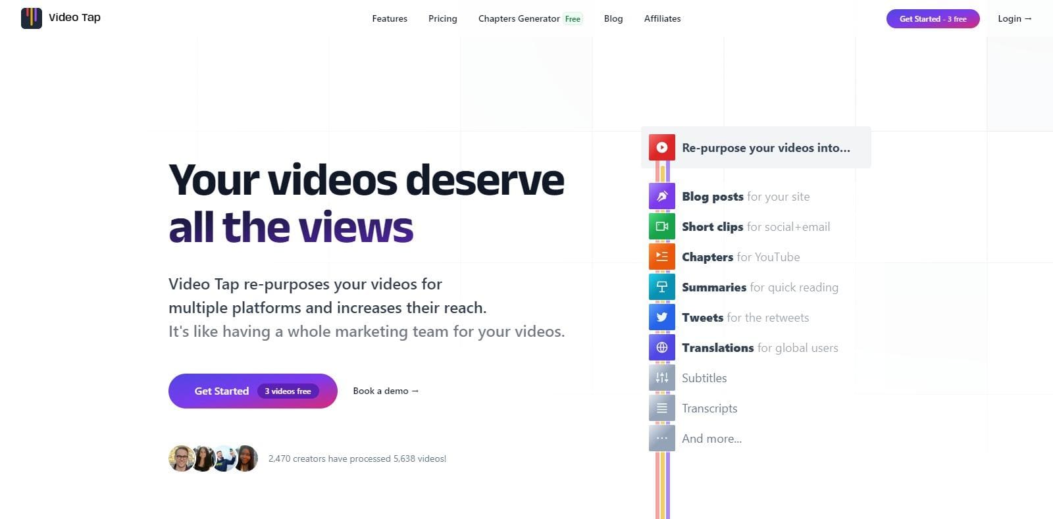Click 'Translations for global users' text
Screen dimensions: 1053x519
click(760, 348)
